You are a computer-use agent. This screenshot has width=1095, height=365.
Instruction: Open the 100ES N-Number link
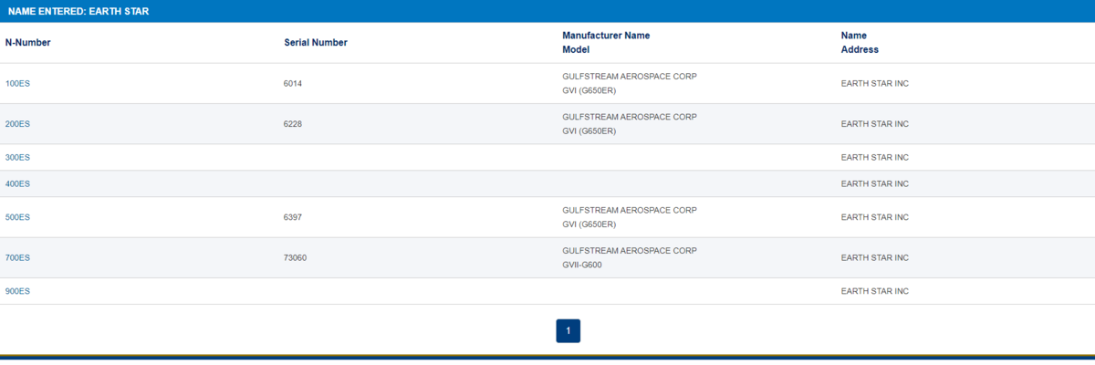click(x=17, y=84)
